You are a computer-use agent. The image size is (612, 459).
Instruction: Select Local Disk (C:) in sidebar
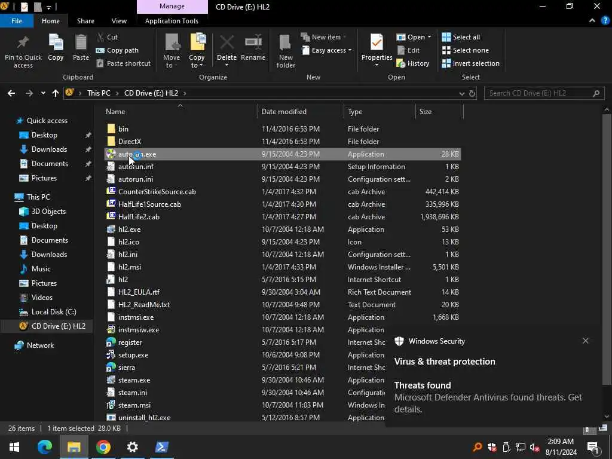pos(54,312)
